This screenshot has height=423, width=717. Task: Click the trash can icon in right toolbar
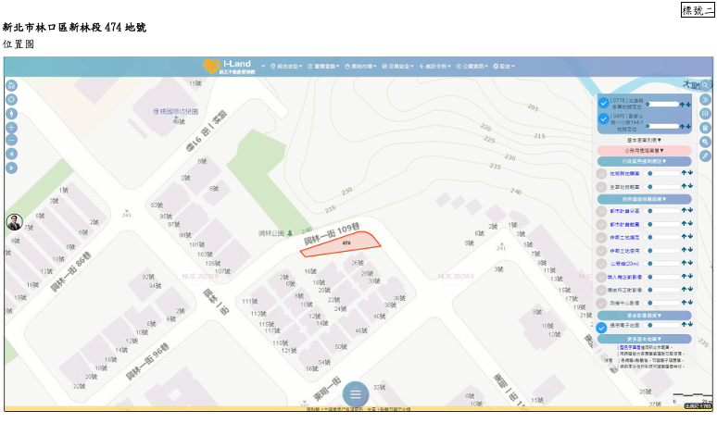[x=705, y=127]
